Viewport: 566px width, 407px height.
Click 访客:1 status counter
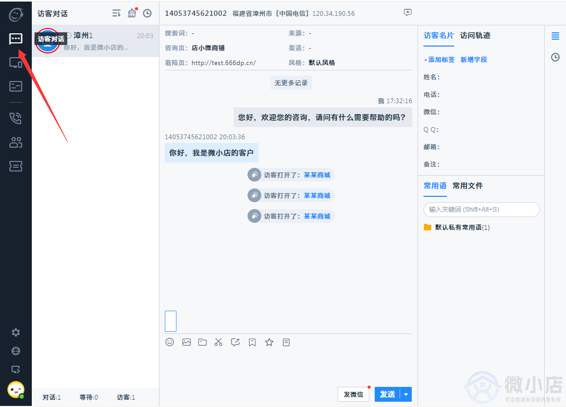coord(126,397)
